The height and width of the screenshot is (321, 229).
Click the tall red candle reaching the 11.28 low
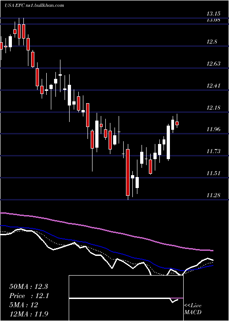click(128, 172)
